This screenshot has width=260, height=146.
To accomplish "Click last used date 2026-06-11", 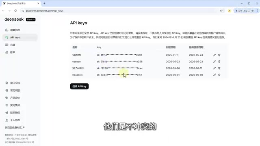I will click(196, 68).
